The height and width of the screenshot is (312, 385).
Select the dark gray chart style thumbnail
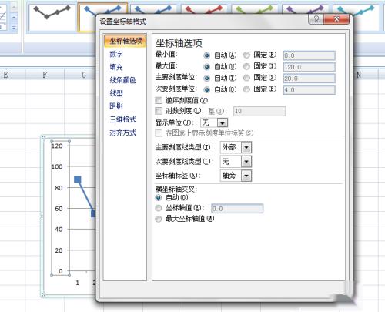tap(52, 18)
